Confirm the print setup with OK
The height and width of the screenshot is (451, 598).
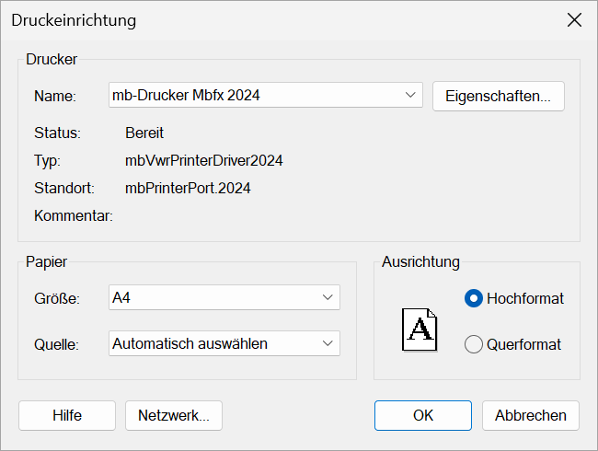pos(423,415)
